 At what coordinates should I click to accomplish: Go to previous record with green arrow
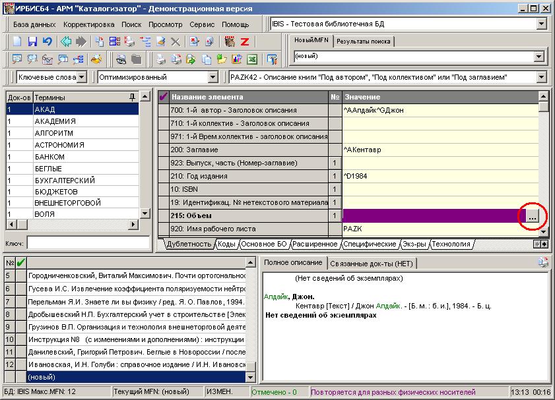point(66,42)
